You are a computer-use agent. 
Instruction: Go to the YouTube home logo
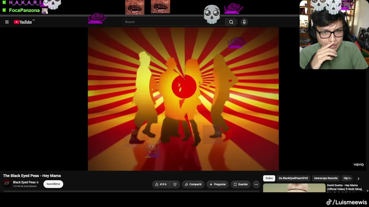23,22
